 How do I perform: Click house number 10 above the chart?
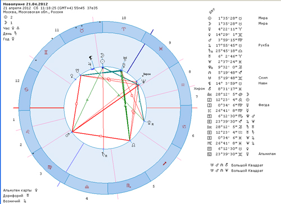click(x=124, y=18)
